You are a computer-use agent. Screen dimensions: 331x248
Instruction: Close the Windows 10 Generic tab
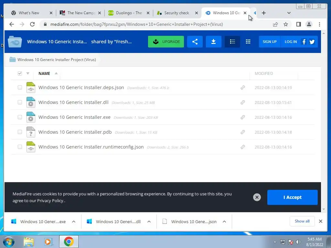[x=245, y=13]
